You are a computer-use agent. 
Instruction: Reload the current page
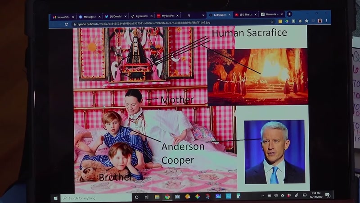click(66, 24)
